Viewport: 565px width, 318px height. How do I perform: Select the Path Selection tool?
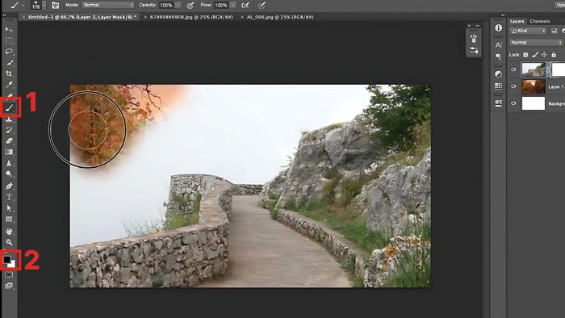click(x=9, y=208)
